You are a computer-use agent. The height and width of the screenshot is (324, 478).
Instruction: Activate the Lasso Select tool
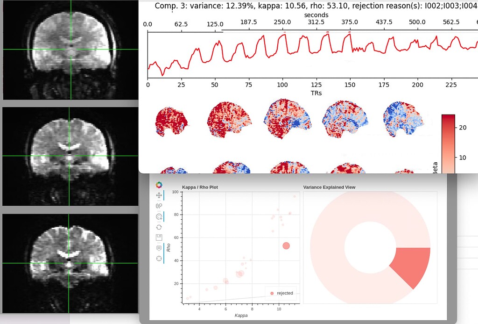coord(159,206)
